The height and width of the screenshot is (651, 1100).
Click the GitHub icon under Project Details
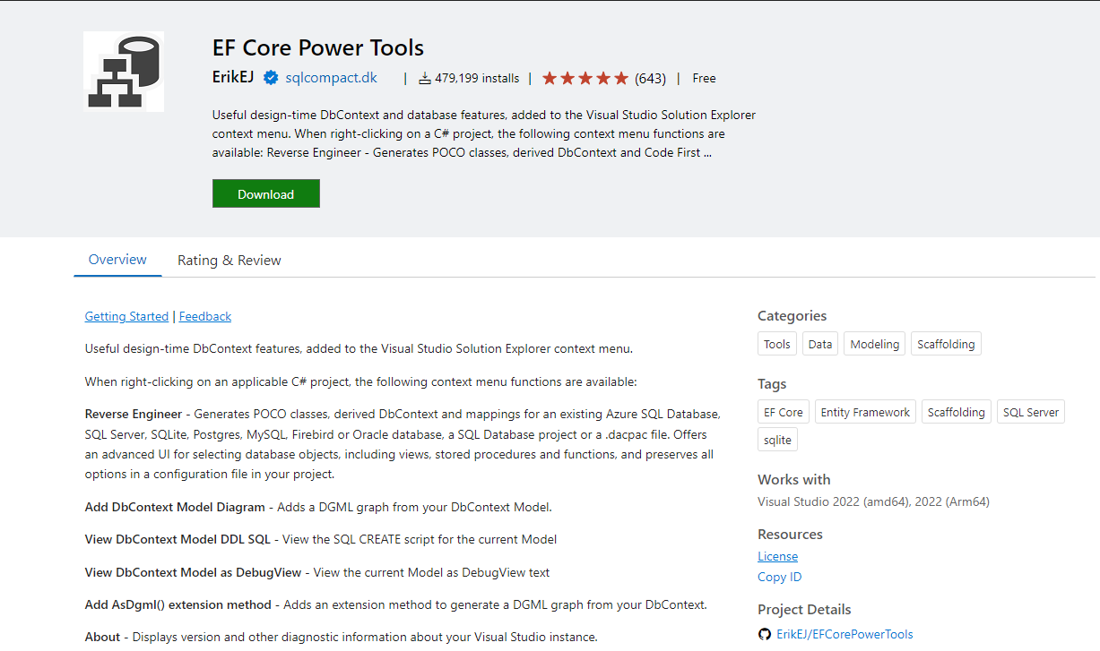coord(765,634)
